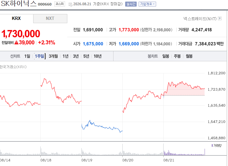Click the +2.31% change percentage

pyautogui.click(x=47, y=42)
